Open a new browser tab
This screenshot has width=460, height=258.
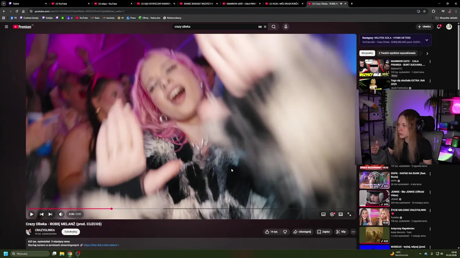pyautogui.click(x=351, y=4)
